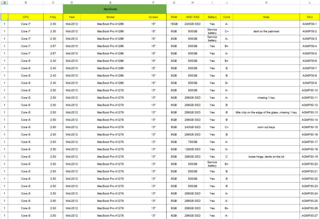Click the Model header cell
Screen dimensions: 320x219
click(x=110, y=17)
